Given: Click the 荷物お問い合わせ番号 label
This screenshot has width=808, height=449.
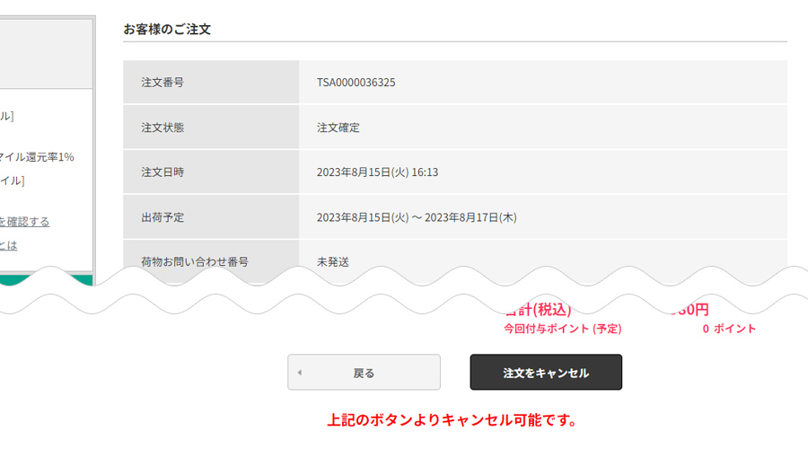Looking at the screenshot, I should pyautogui.click(x=194, y=262).
